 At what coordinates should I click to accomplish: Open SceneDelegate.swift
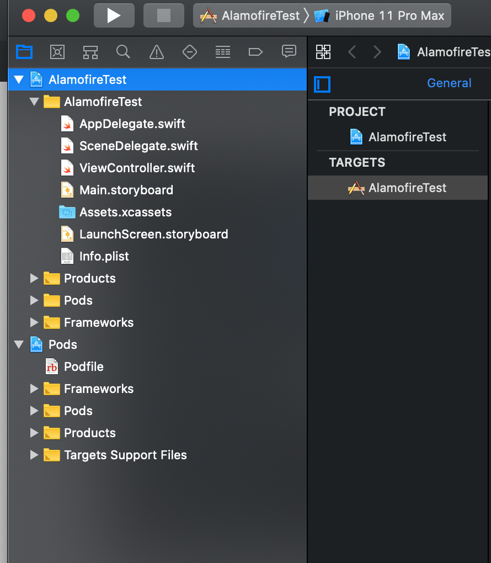pyautogui.click(x=157, y=146)
